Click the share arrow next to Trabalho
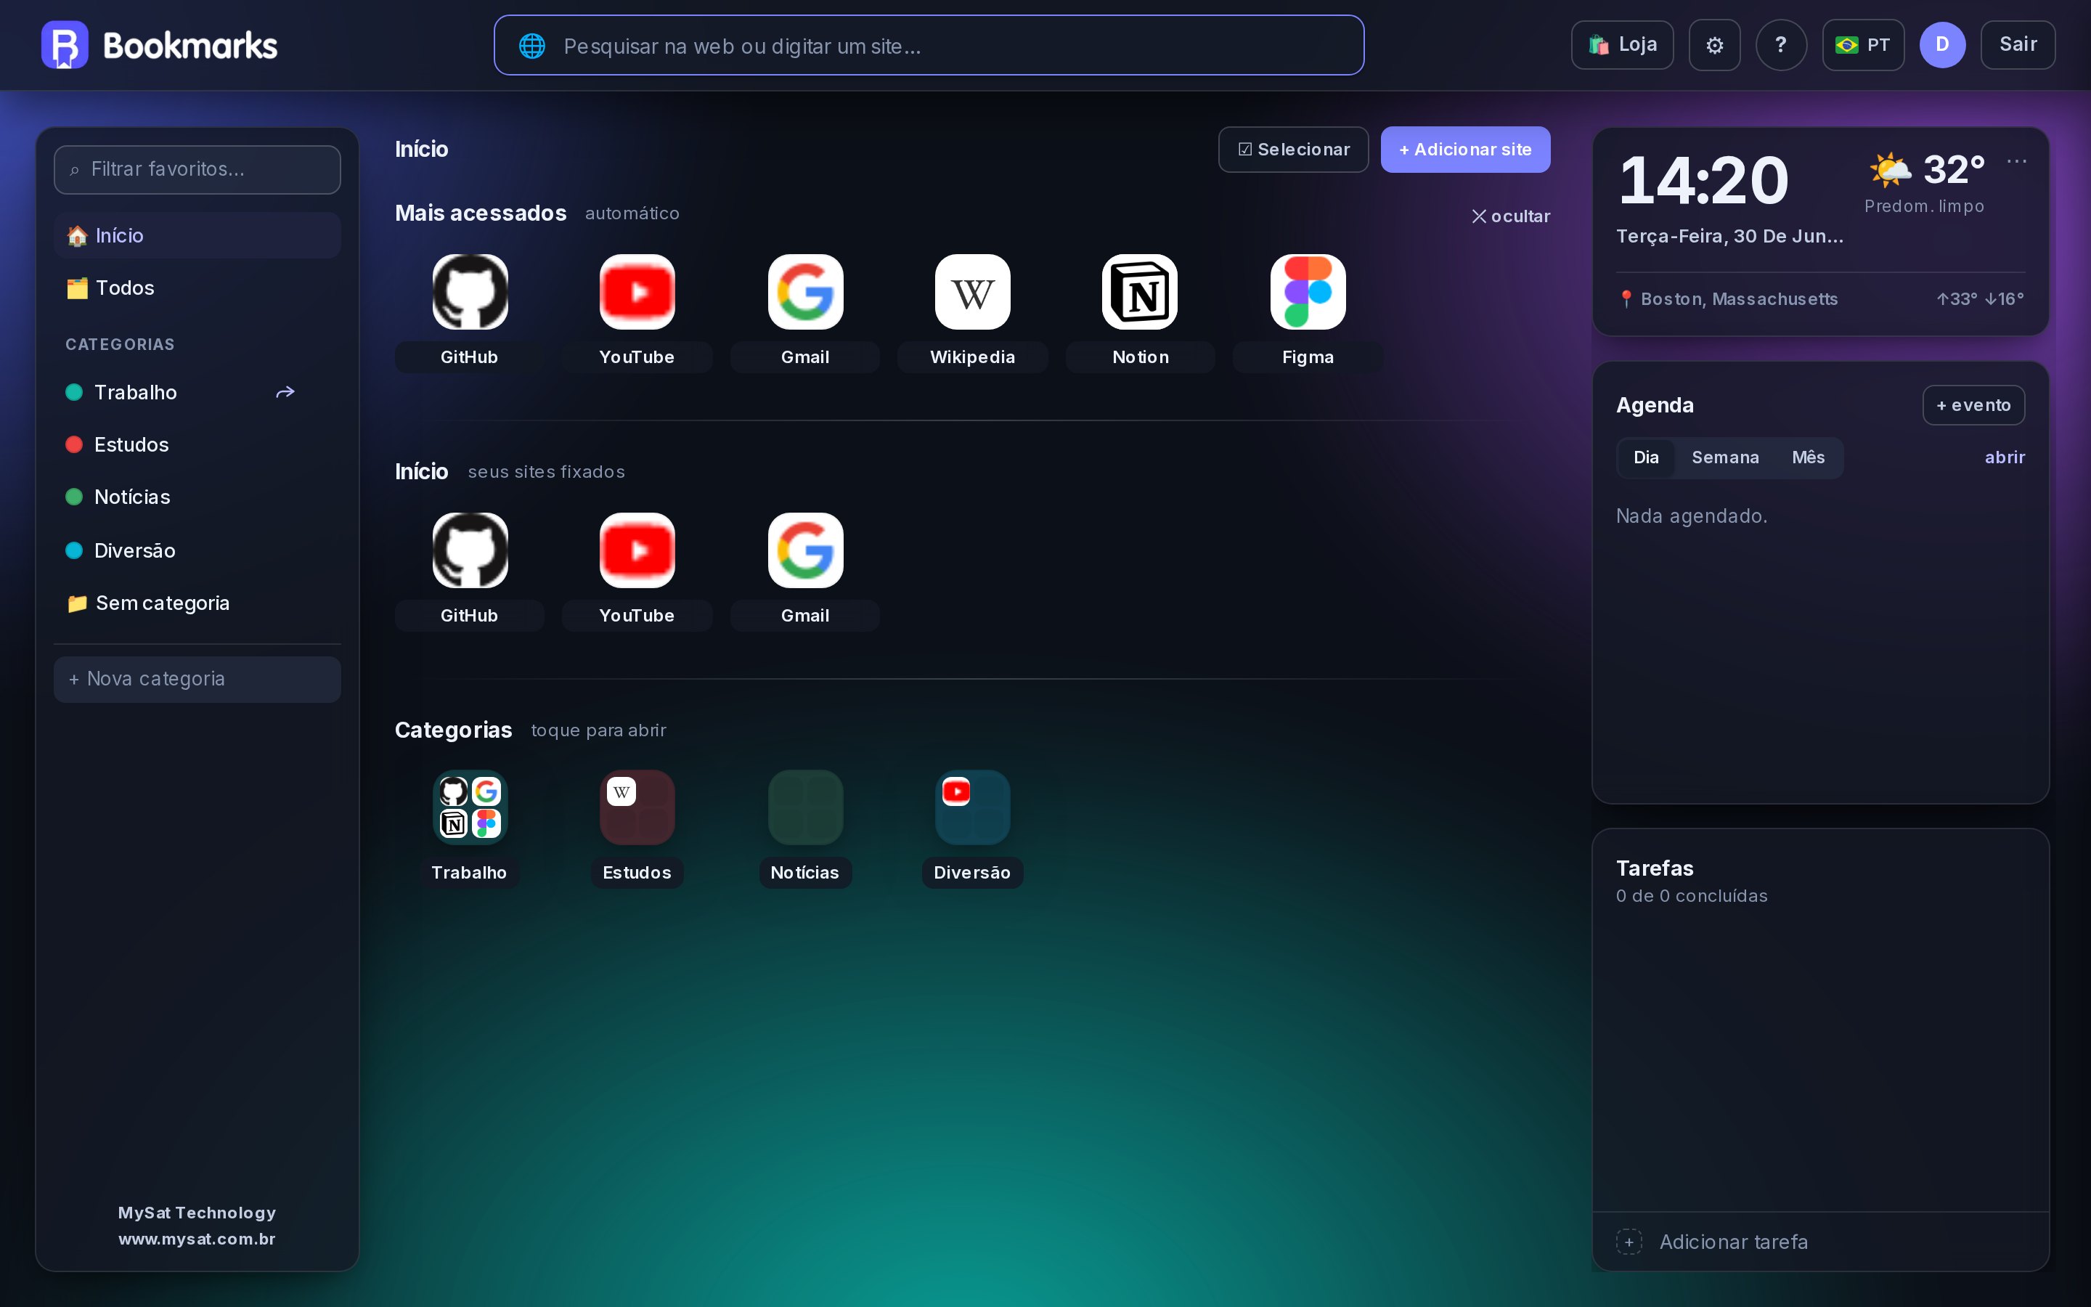 tap(285, 392)
